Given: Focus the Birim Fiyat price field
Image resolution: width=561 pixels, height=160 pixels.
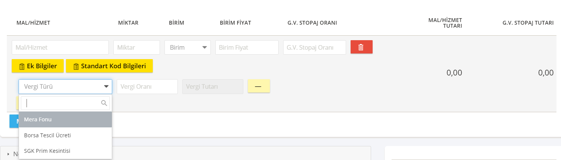Looking at the screenshot, I should [x=247, y=47].
